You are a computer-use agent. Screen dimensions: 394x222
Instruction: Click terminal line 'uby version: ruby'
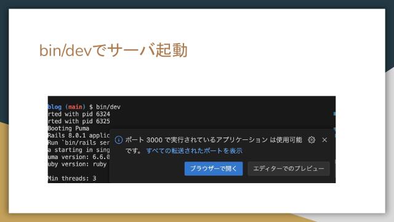pos(77,164)
